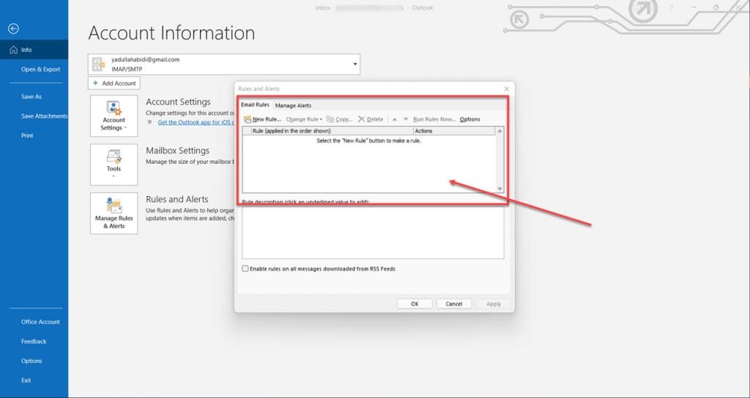Viewport: 750px width, 398px height.
Task: Click the Account Information page title
Action: click(171, 33)
